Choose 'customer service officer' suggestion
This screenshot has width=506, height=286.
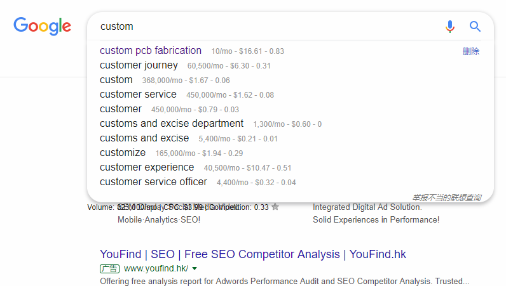pyautogui.click(x=153, y=182)
